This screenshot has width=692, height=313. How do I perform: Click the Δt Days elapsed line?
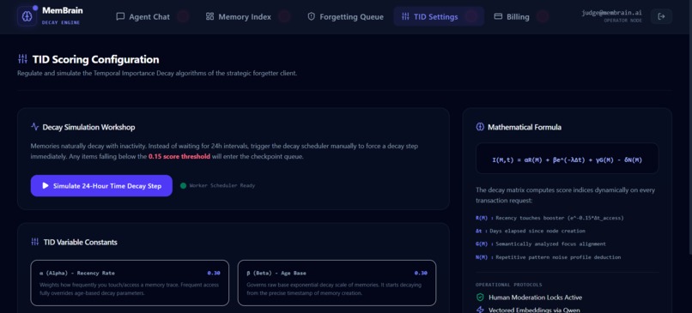click(531, 231)
